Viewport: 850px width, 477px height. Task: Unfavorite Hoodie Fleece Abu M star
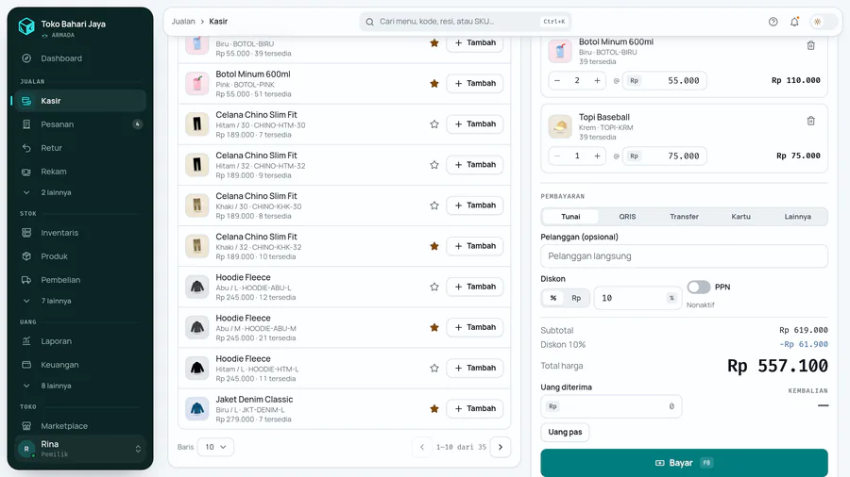pos(434,327)
